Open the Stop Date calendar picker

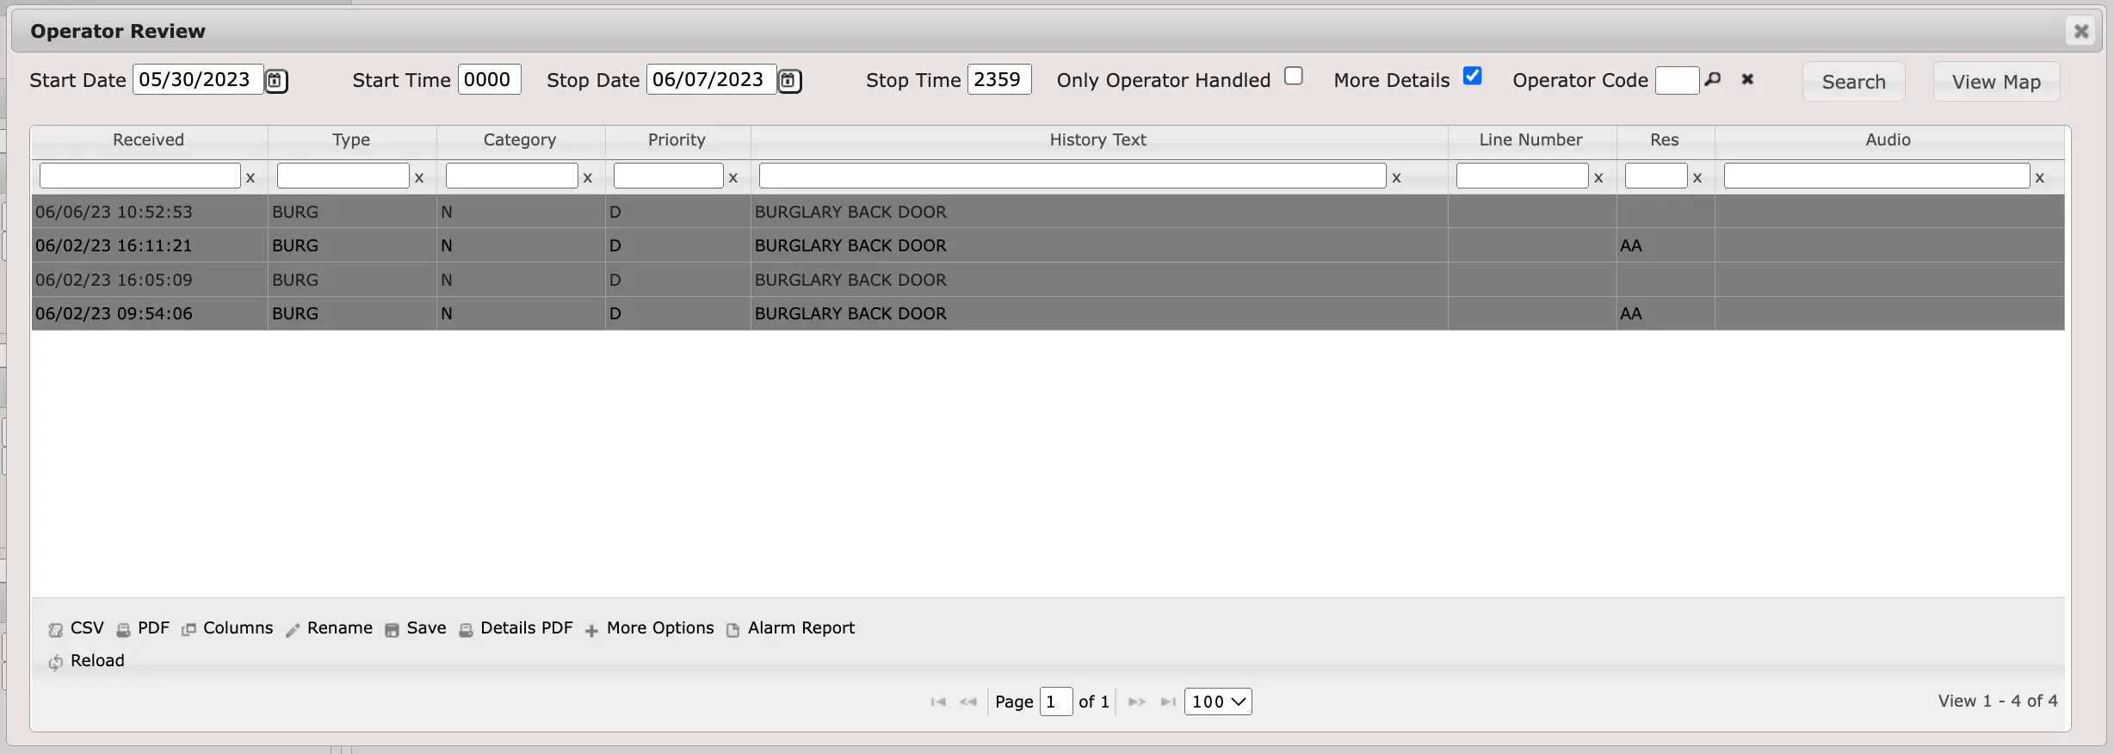coord(789,81)
